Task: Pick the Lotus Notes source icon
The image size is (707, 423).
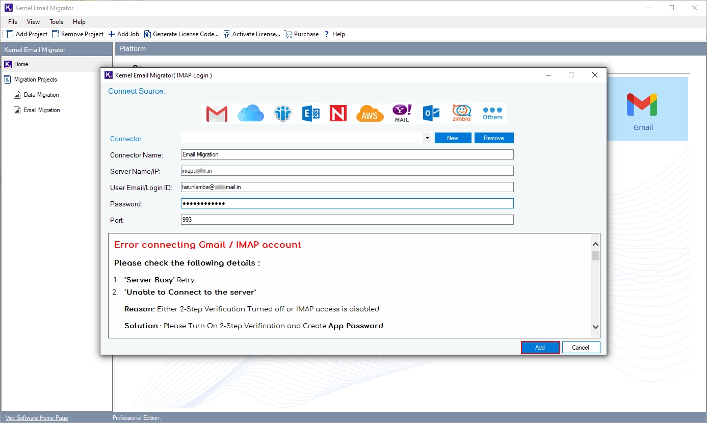Action: pyautogui.click(x=282, y=114)
